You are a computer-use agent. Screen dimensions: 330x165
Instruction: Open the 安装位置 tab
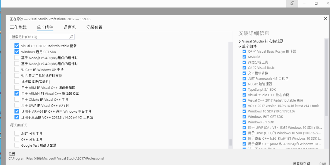click(94, 27)
